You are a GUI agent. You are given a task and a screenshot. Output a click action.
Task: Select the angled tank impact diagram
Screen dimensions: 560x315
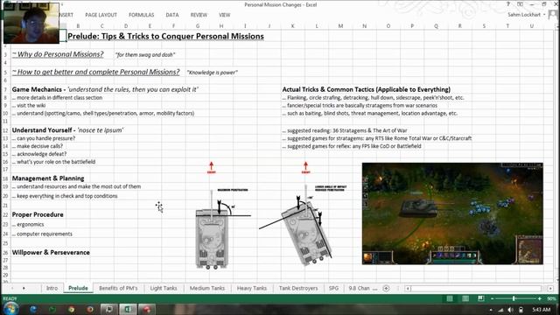click(303, 213)
